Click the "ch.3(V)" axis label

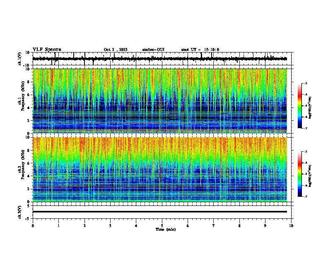point(20,212)
